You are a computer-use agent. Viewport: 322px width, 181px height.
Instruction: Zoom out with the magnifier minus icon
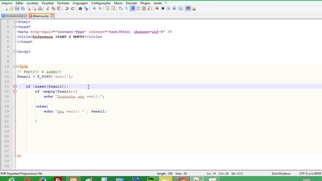[100, 9]
